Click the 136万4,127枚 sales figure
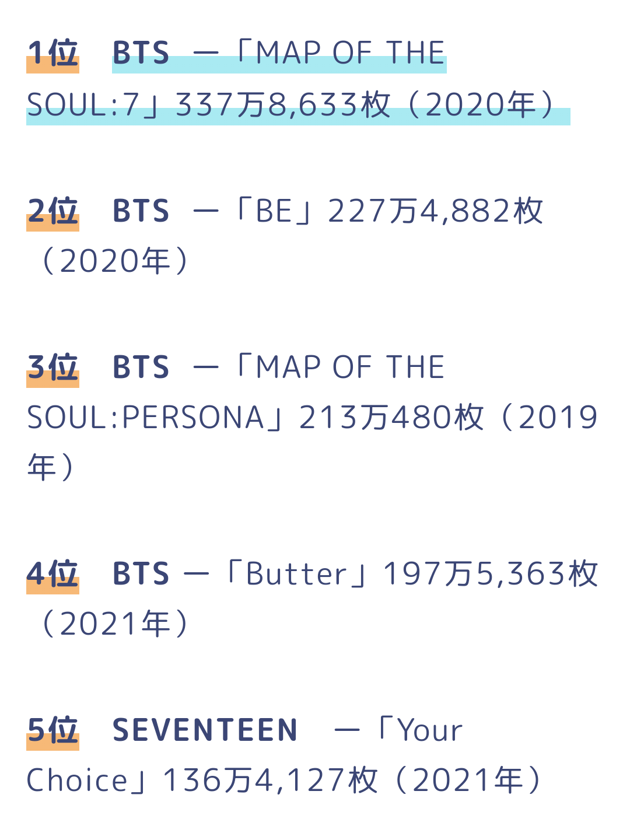The height and width of the screenshot is (833, 630). point(270,780)
